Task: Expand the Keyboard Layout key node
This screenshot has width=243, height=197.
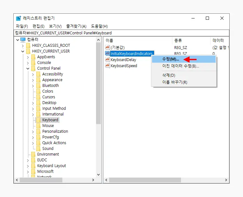Action: click(x=28, y=166)
